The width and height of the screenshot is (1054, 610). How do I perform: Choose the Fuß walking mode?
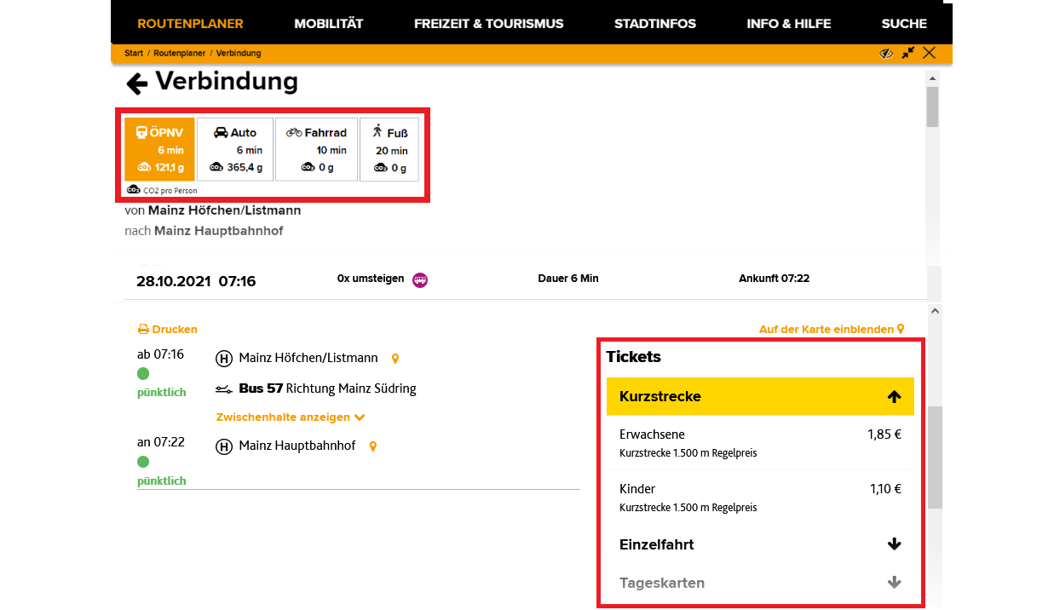pos(389,149)
